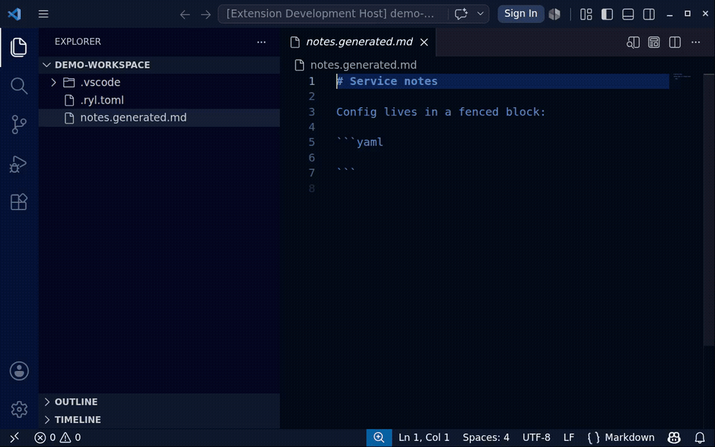Open markdown preview to the side
Image resolution: width=715 pixels, height=447 pixels.
pyautogui.click(x=633, y=42)
